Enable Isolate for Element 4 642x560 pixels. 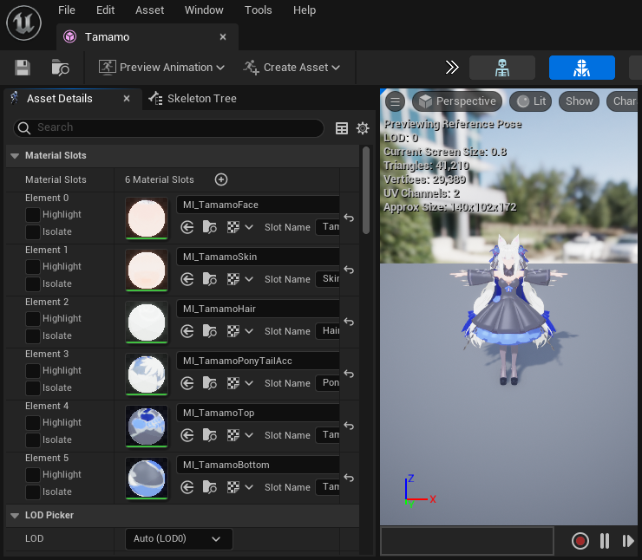(x=33, y=440)
